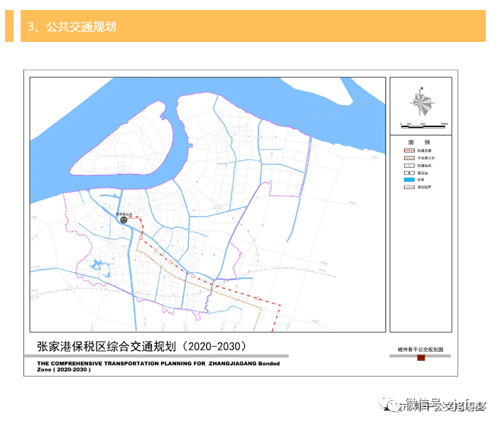Click the rail station circle legend symbol
Viewport: 502px width, 427px height.
click(x=409, y=166)
